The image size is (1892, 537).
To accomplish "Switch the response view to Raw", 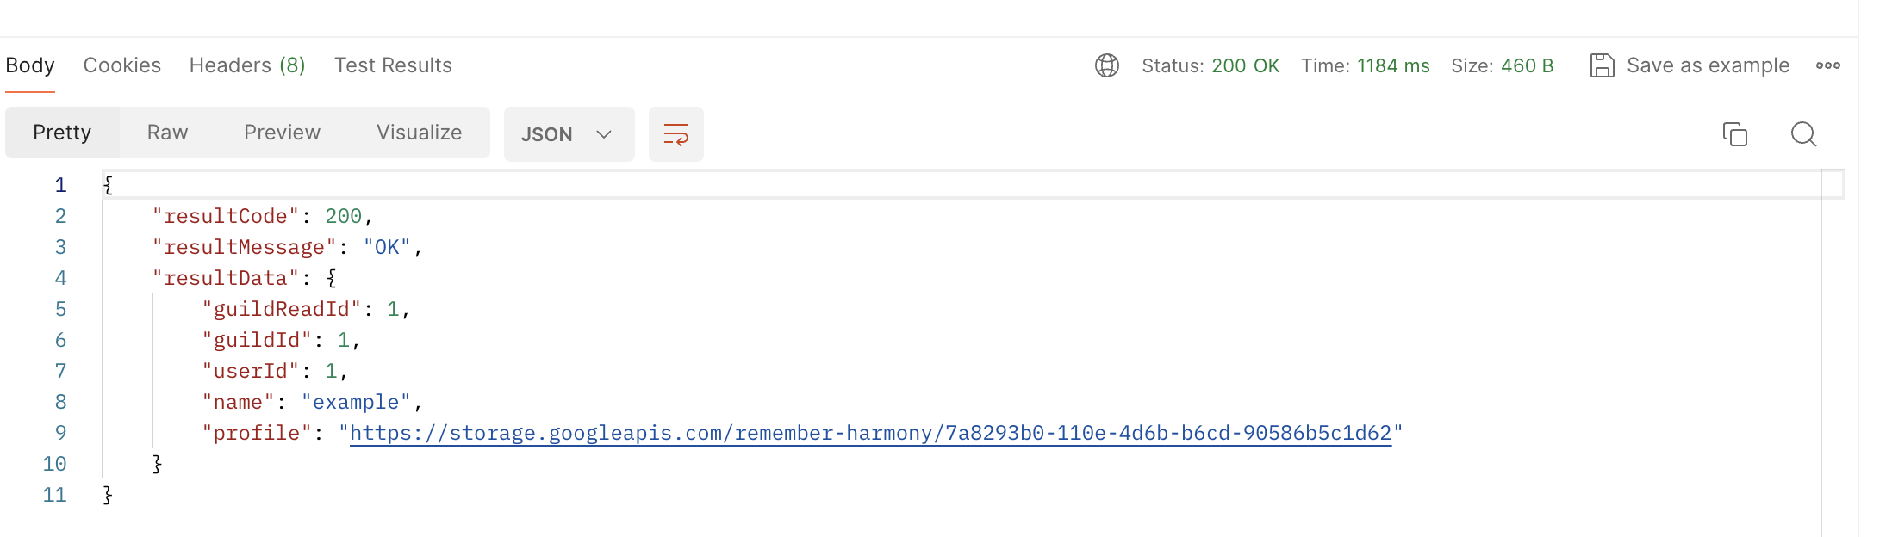I will 167,133.
